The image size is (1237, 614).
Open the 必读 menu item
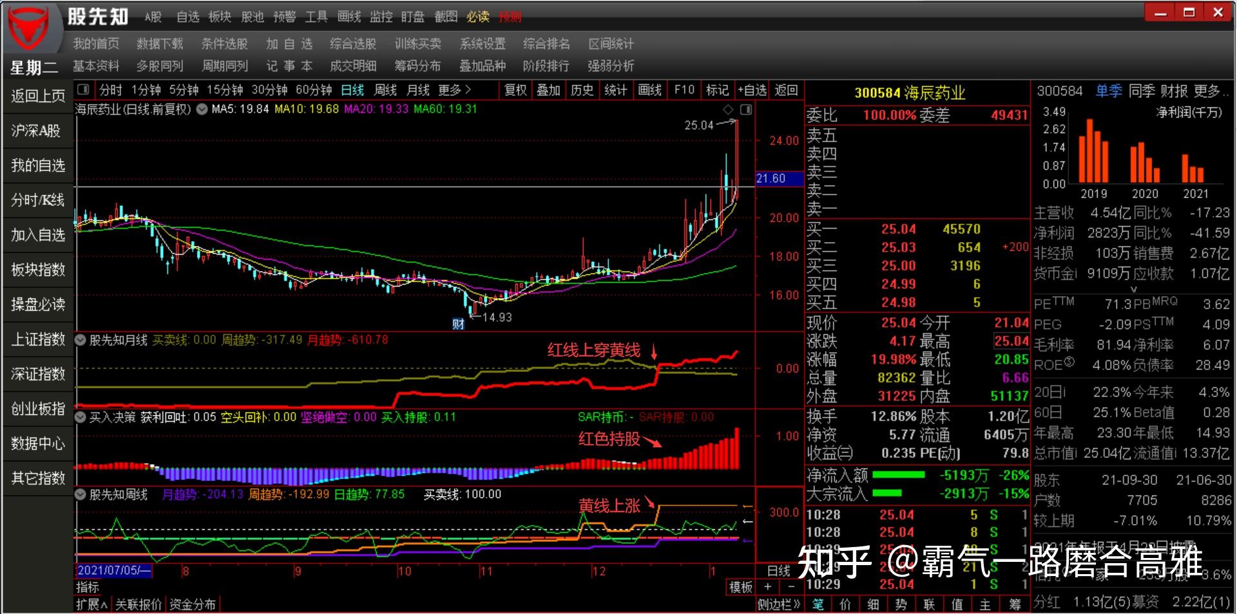pyautogui.click(x=477, y=17)
